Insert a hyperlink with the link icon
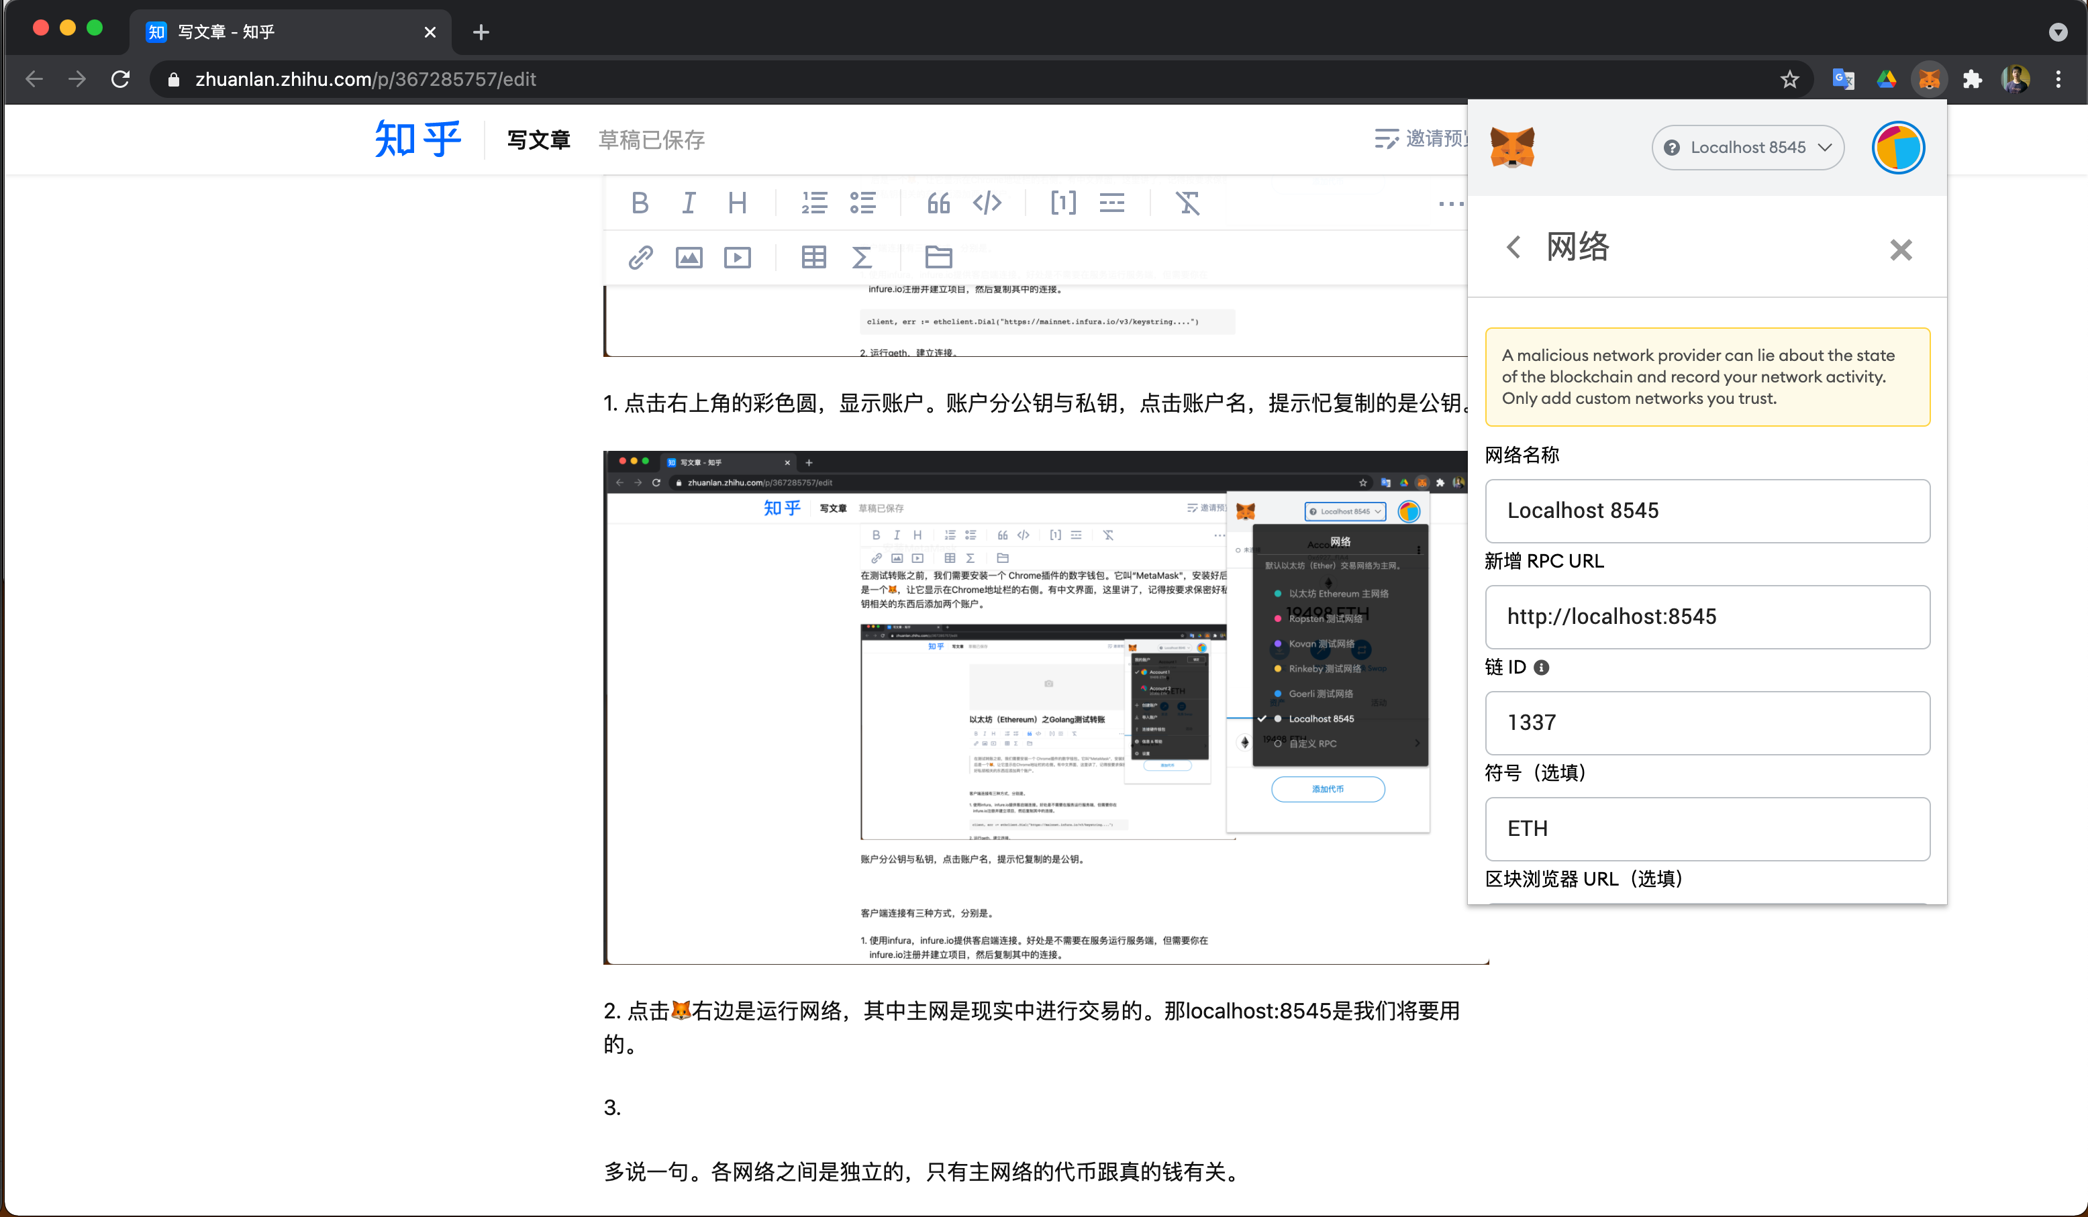2088x1217 pixels. pyautogui.click(x=640, y=258)
